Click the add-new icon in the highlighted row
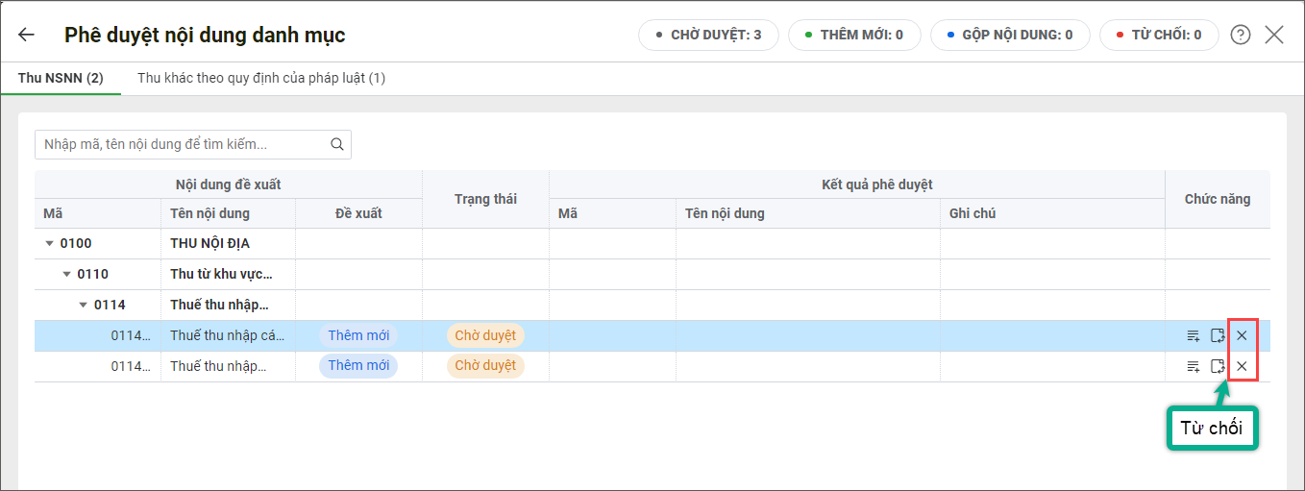Viewport: 1305px width, 491px height. (x=1193, y=335)
